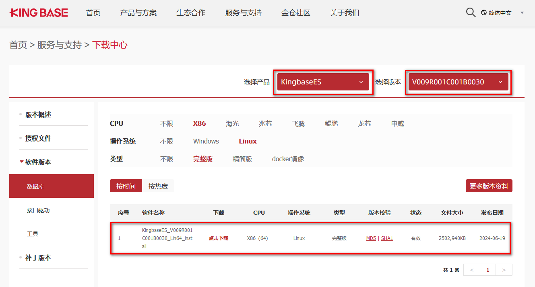Go to 服务与支持 in the breadcrumb
Screen dimensions: 535x287
[60, 45]
